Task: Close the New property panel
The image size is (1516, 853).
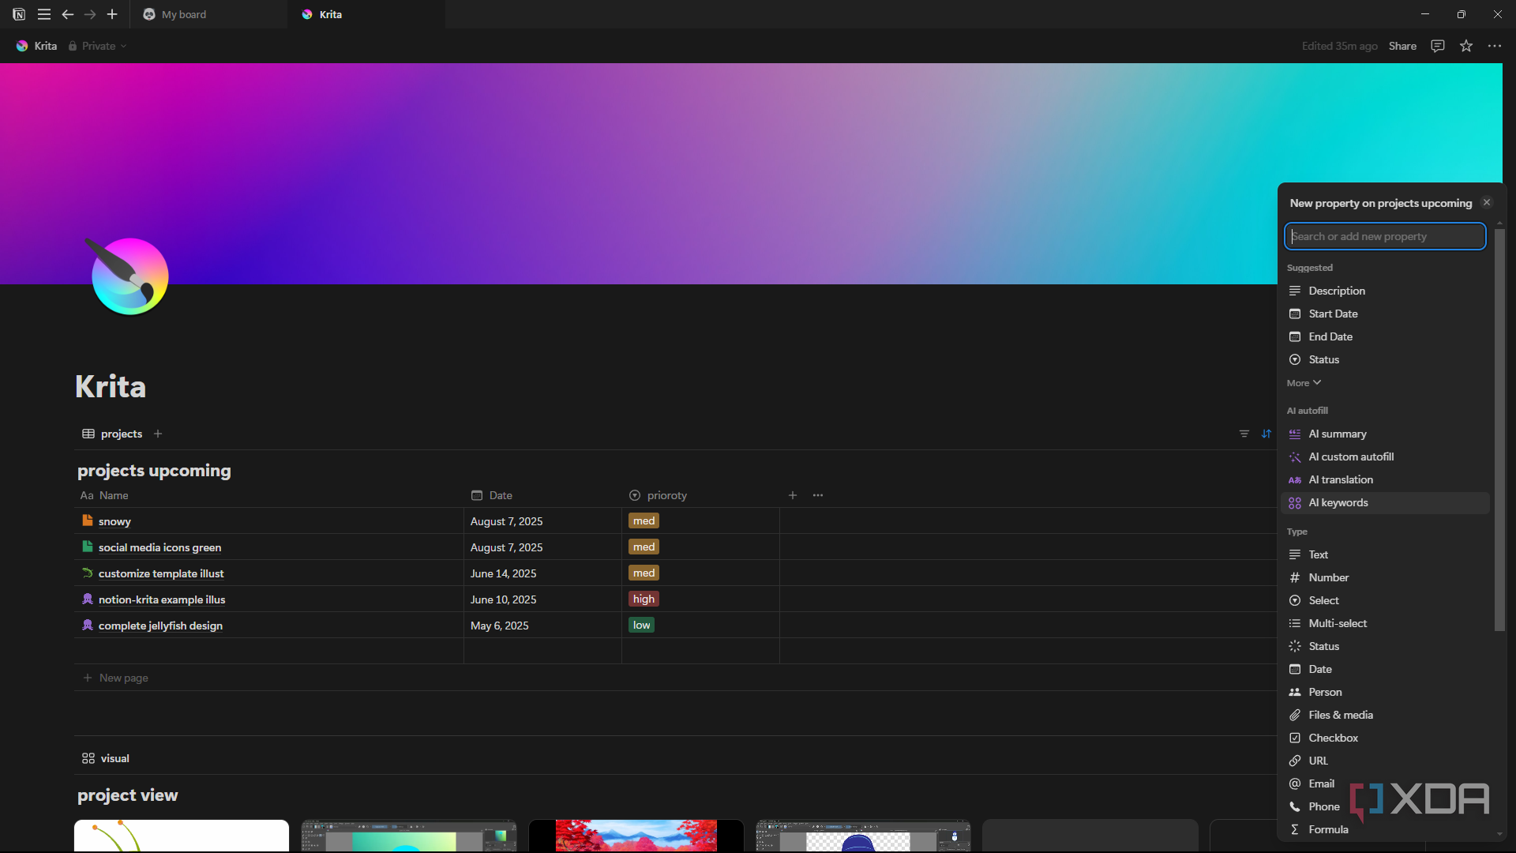Action: (1487, 203)
